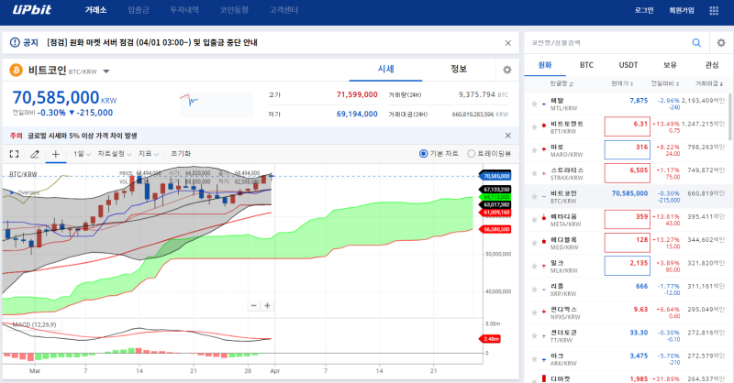Select the pencil drawing tool
The height and width of the screenshot is (383, 734).
coord(35,154)
